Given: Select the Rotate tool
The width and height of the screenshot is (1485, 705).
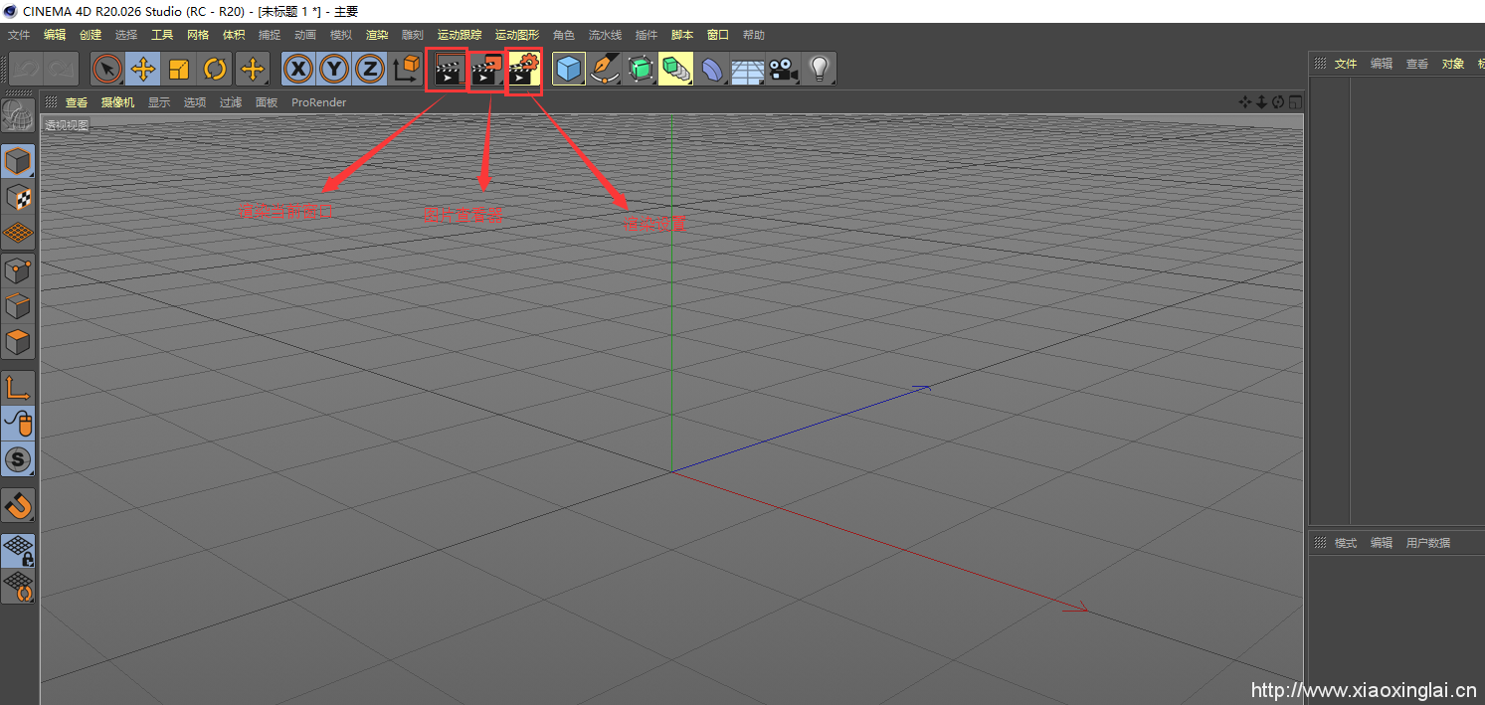Looking at the screenshot, I should tap(215, 70).
